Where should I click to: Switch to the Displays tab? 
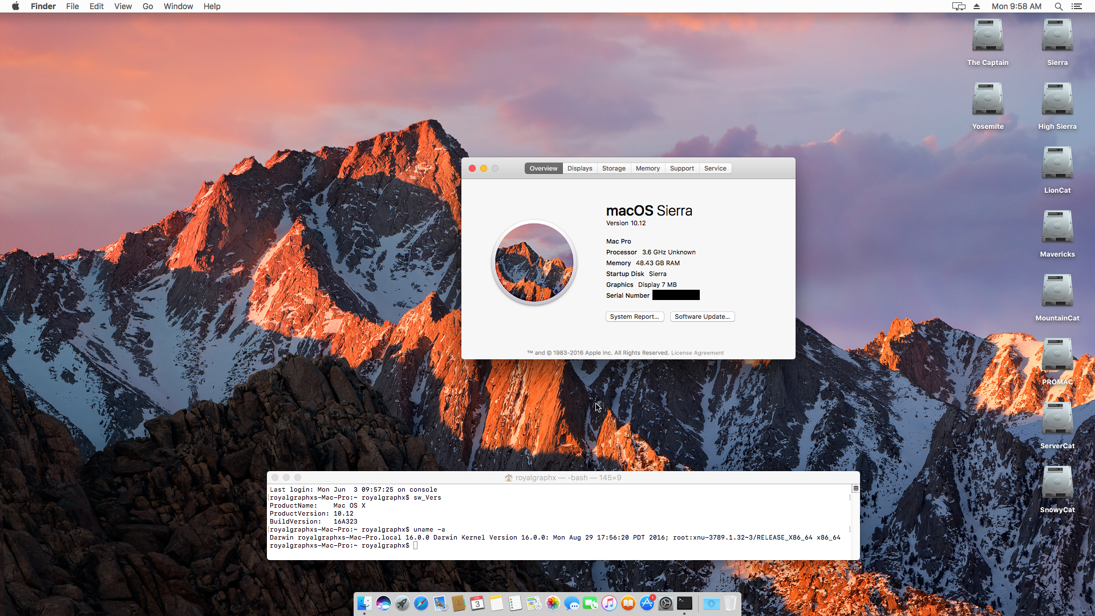pyautogui.click(x=579, y=168)
